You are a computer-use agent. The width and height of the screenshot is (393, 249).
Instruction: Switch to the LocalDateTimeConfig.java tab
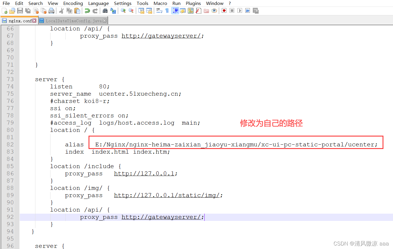[x=73, y=21]
